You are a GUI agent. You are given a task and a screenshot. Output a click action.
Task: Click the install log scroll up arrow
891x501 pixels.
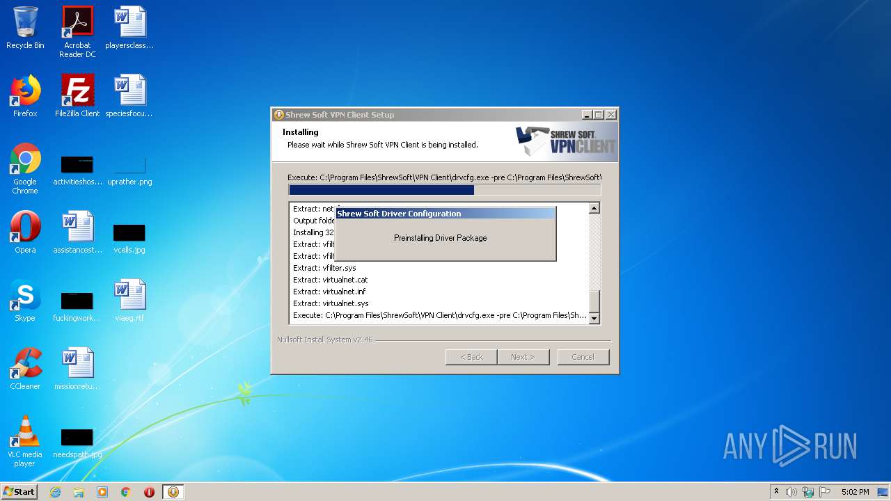point(594,208)
